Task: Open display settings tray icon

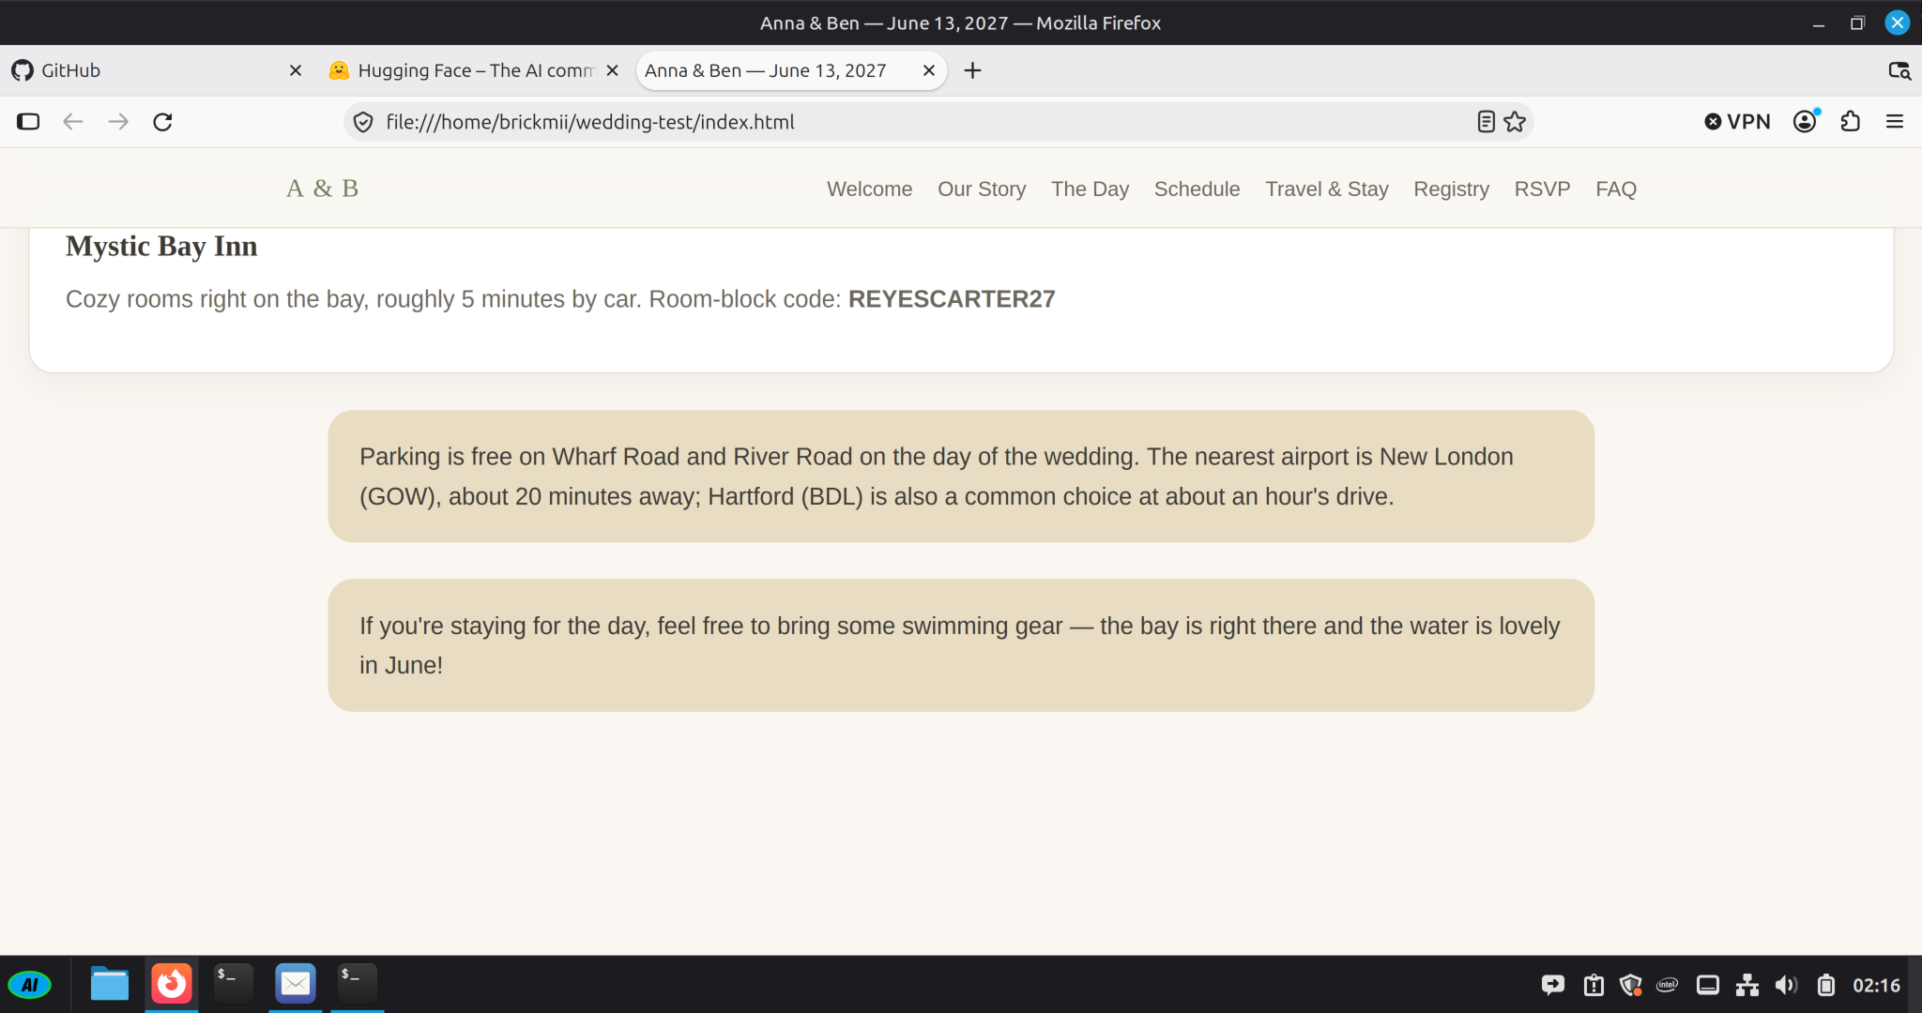Action: click(x=1708, y=985)
